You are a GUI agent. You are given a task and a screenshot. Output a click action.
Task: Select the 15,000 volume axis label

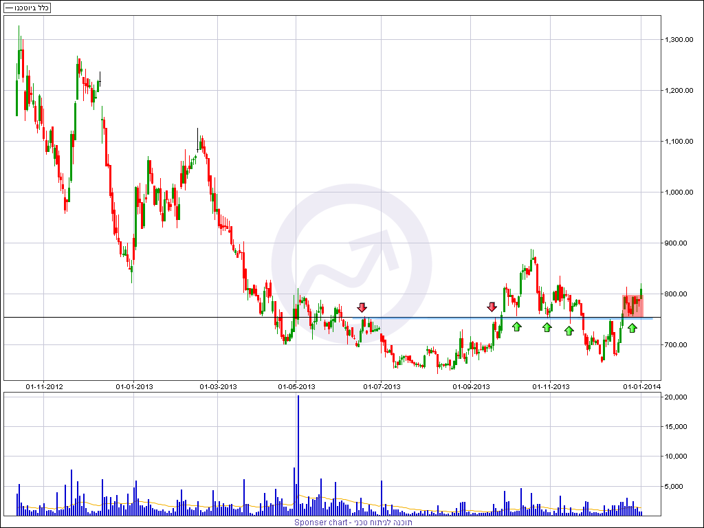click(676, 426)
